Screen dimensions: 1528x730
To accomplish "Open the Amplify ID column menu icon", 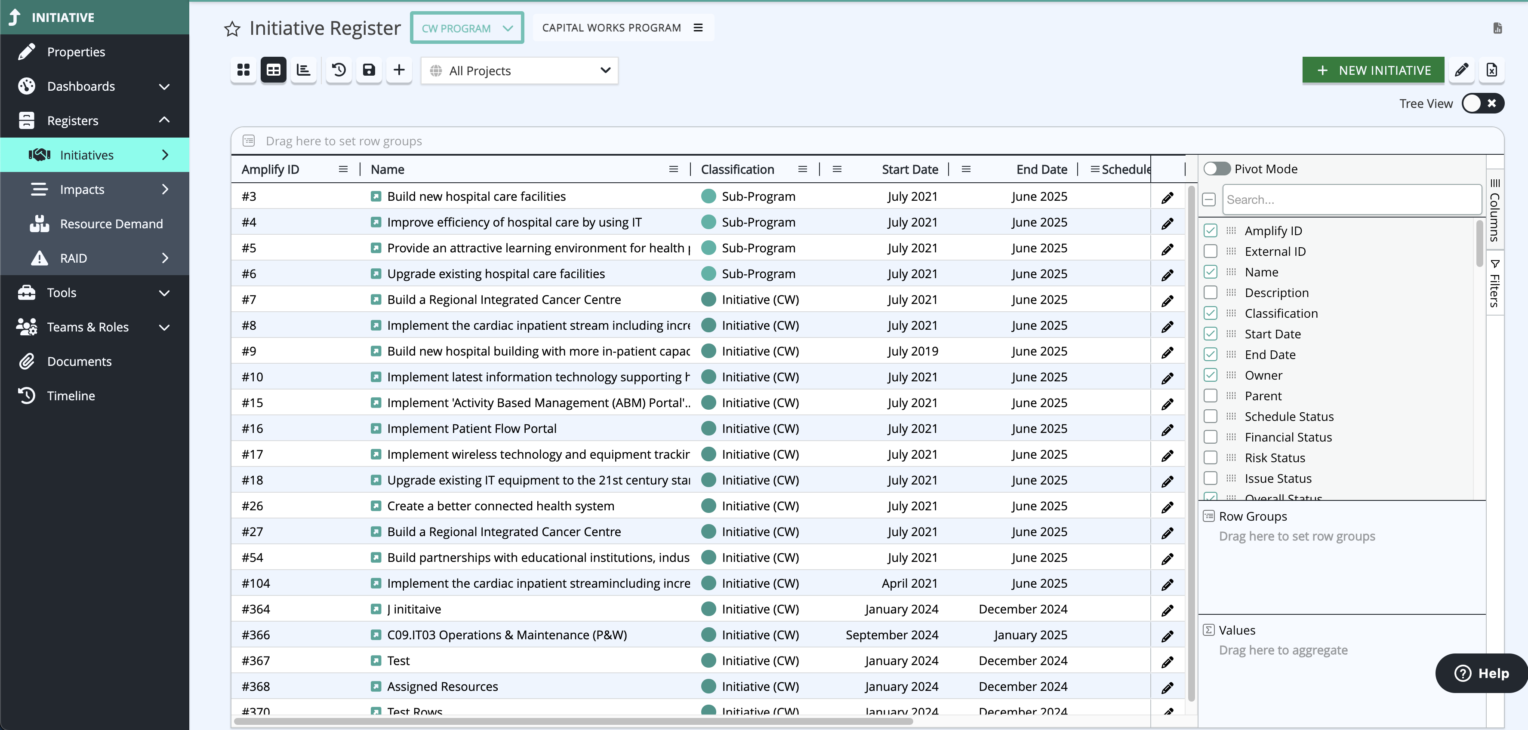I will [343, 169].
